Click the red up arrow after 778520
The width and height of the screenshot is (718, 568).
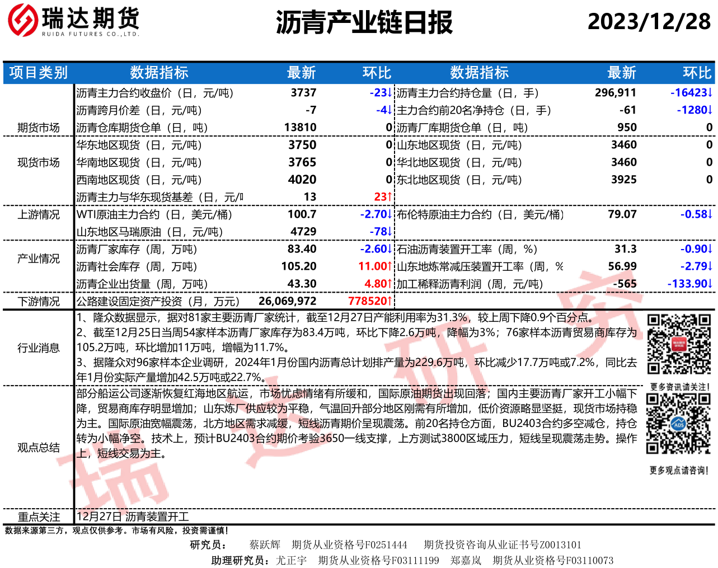tap(389, 301)
